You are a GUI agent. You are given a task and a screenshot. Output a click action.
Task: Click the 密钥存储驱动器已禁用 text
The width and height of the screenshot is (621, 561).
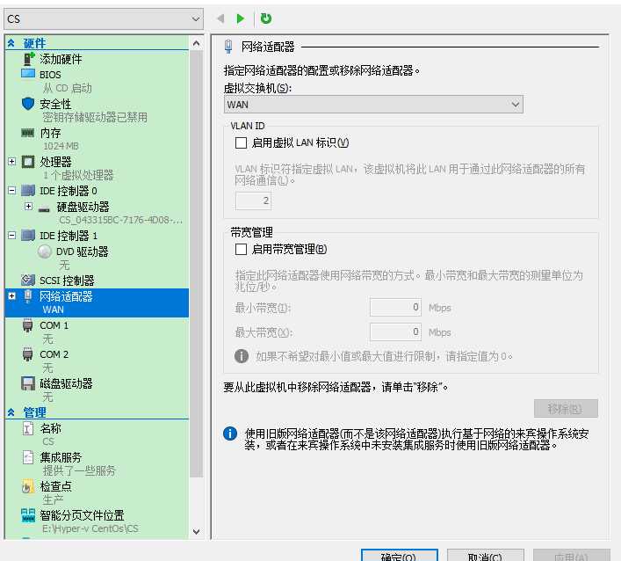[x=95, y=117]
